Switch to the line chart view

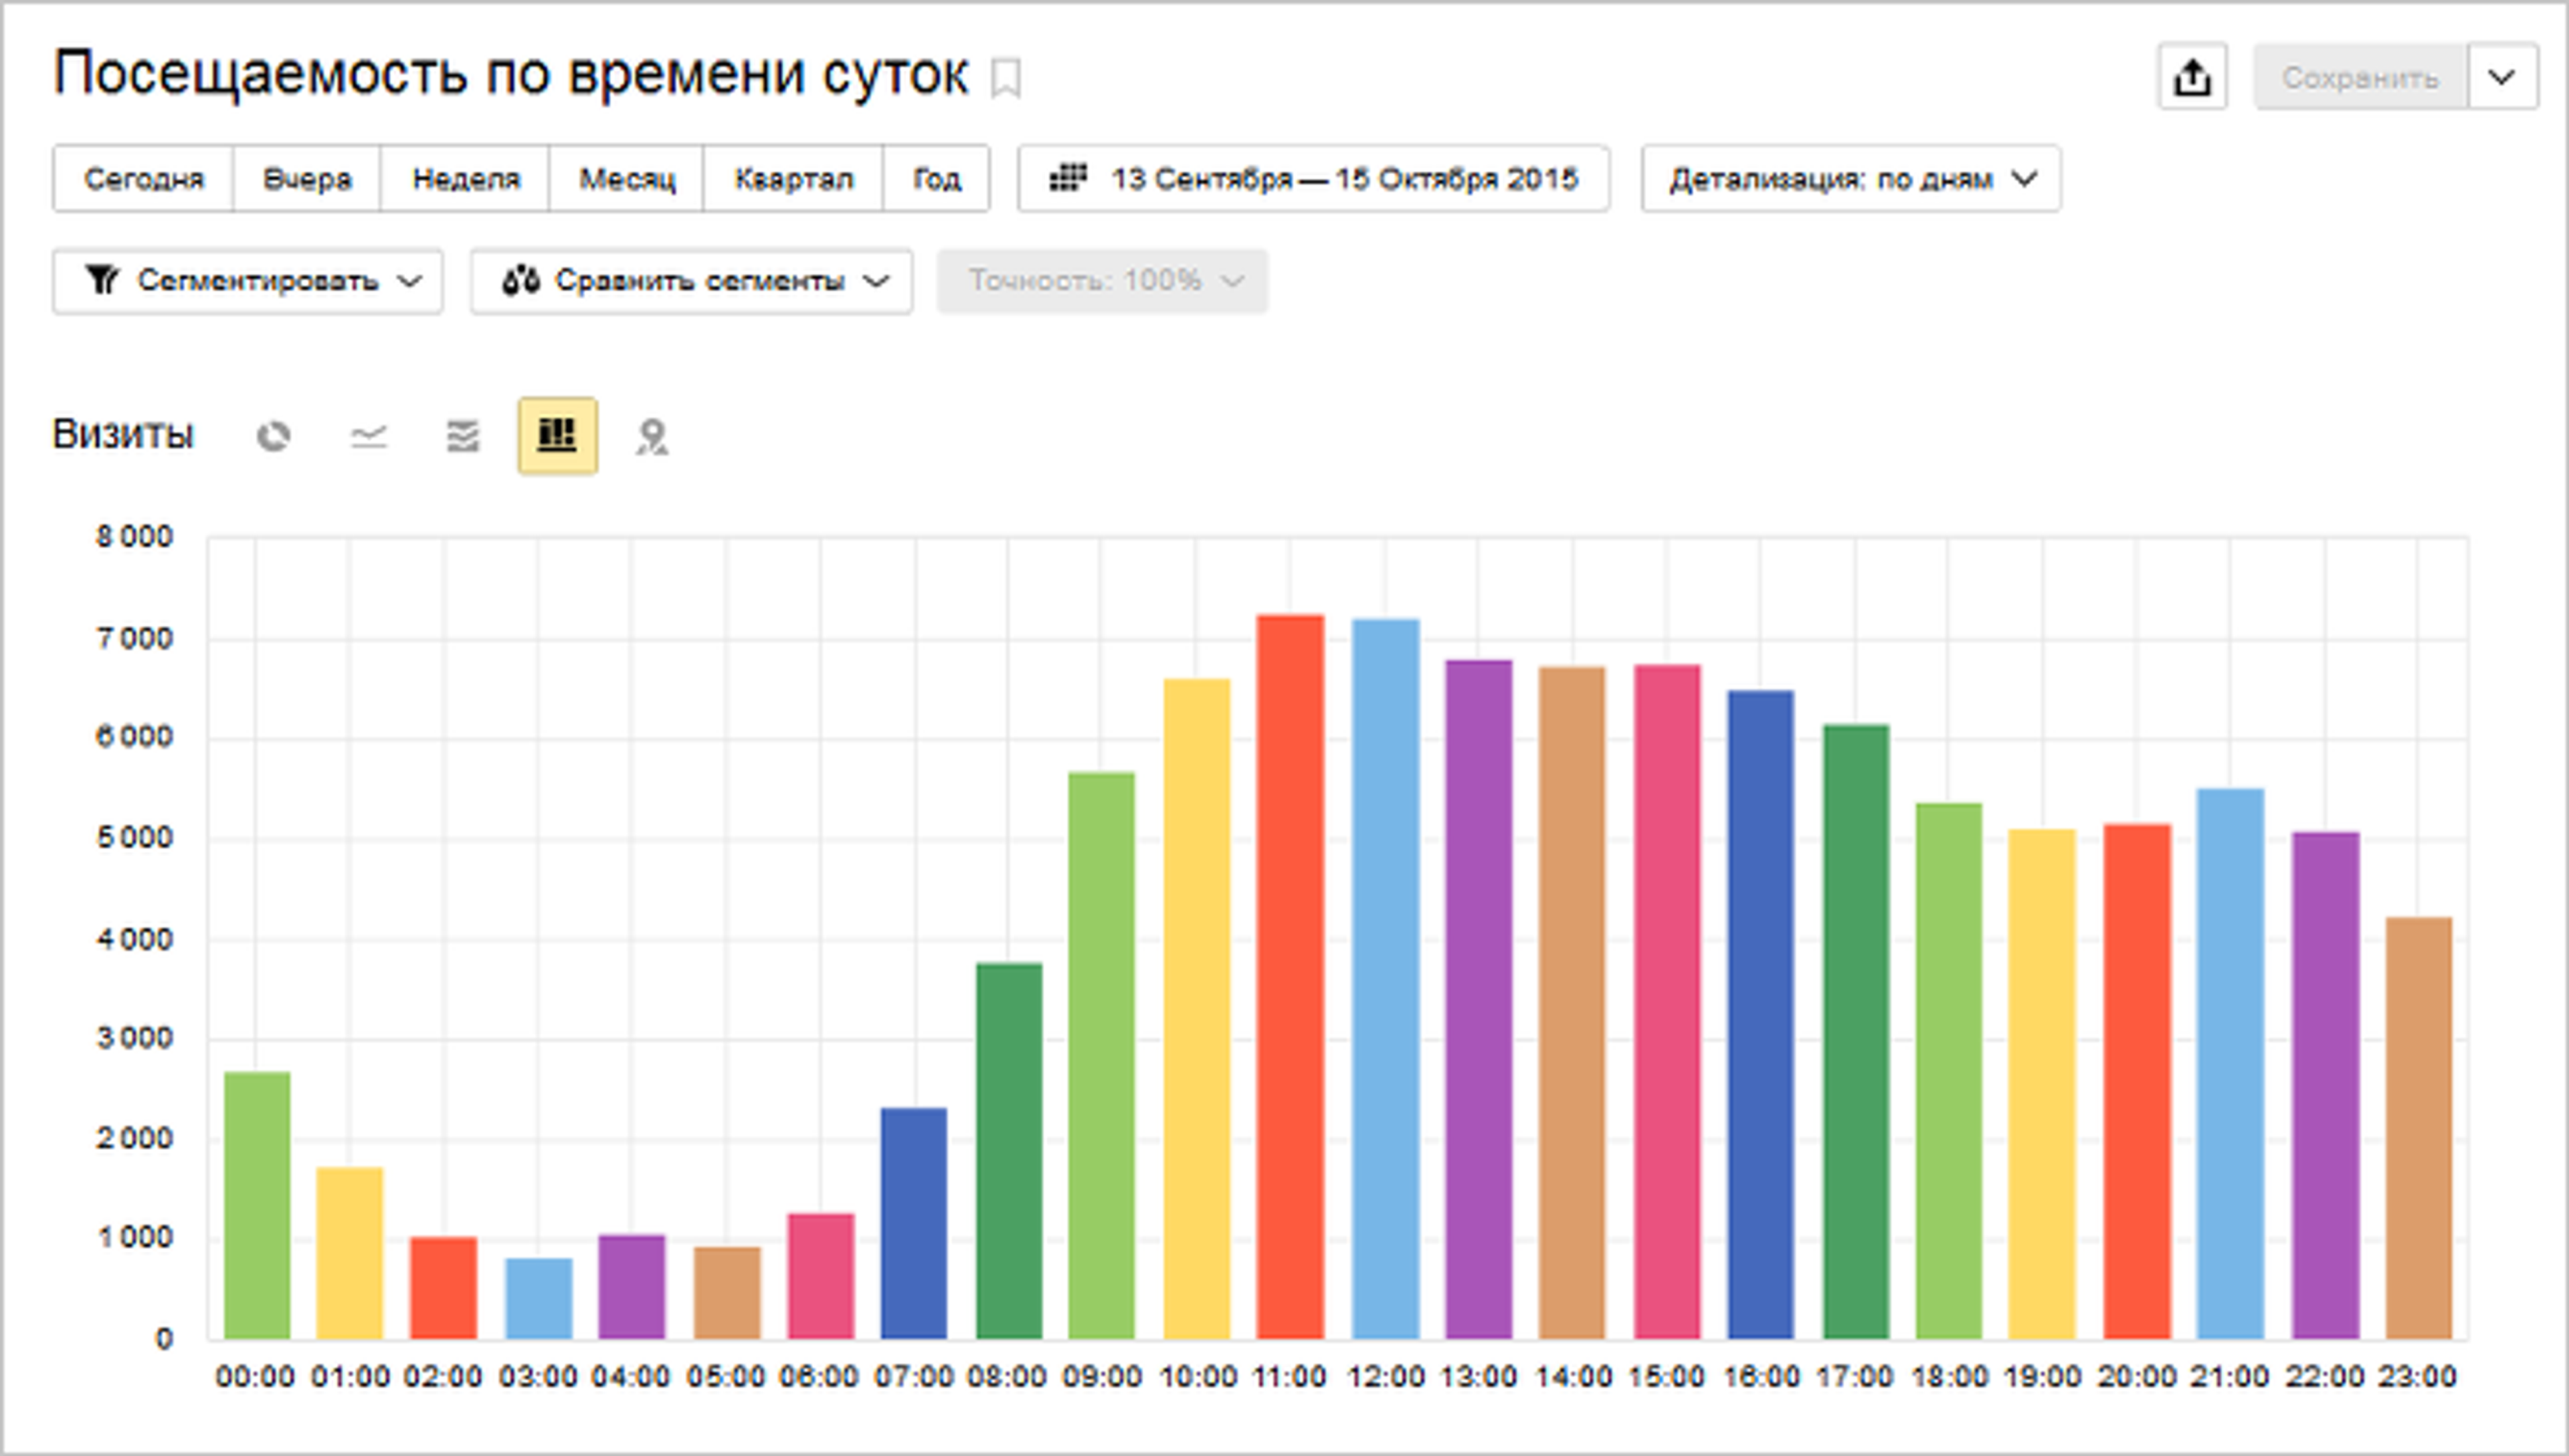[x=368, y=437]
